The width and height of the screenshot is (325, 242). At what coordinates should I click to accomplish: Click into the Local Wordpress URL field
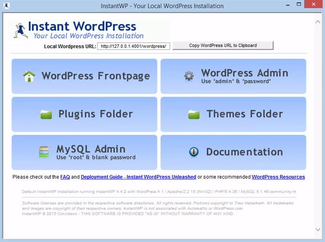134,46
